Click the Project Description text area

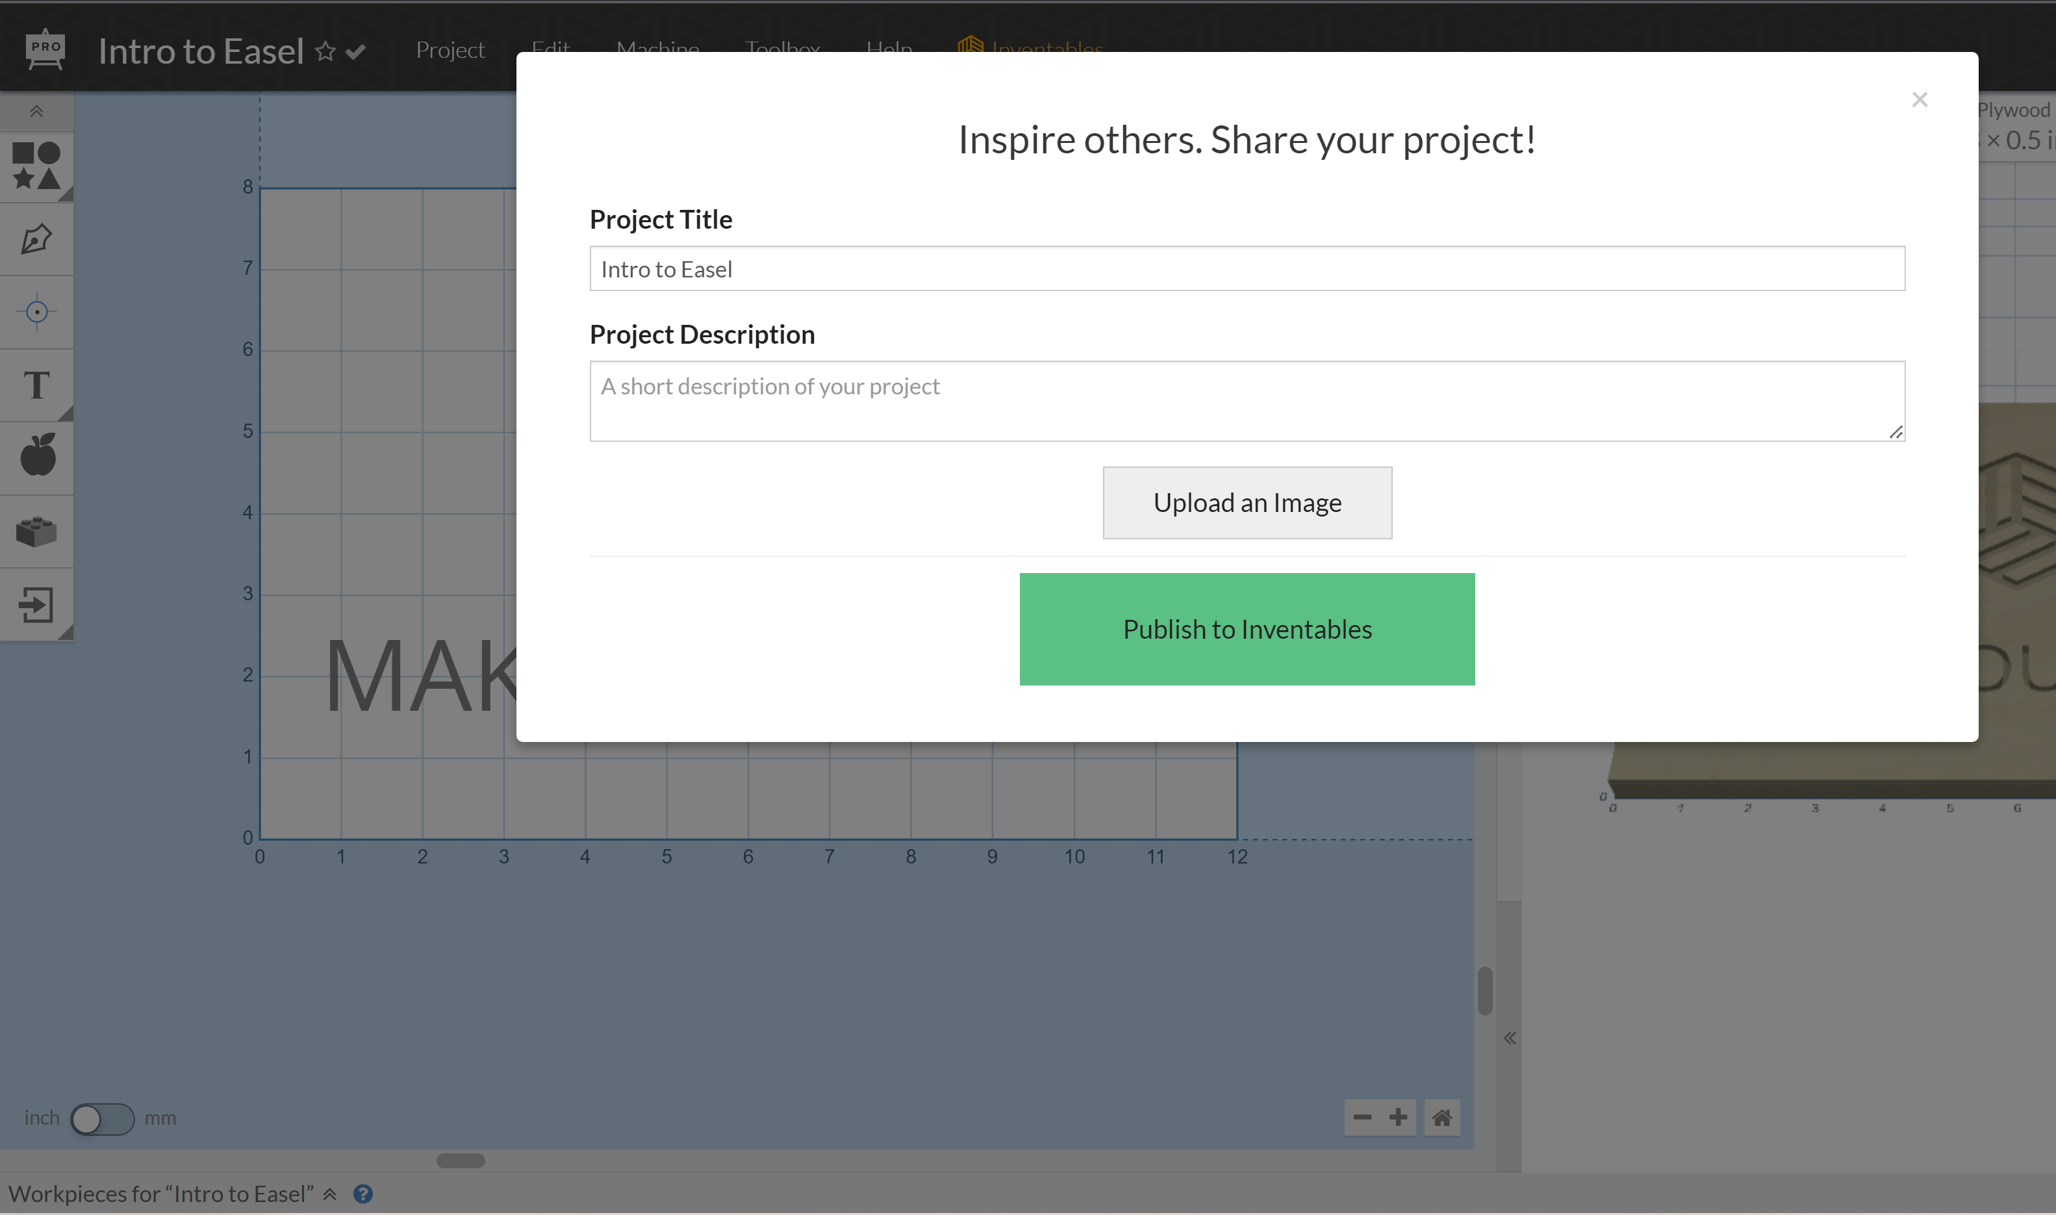pyautogui.click(x=1247, y=401)
